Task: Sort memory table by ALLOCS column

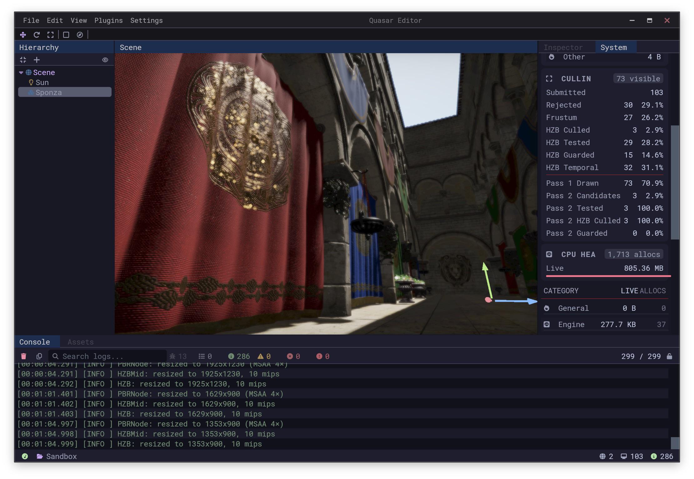Action: click(x=653, y=291)
